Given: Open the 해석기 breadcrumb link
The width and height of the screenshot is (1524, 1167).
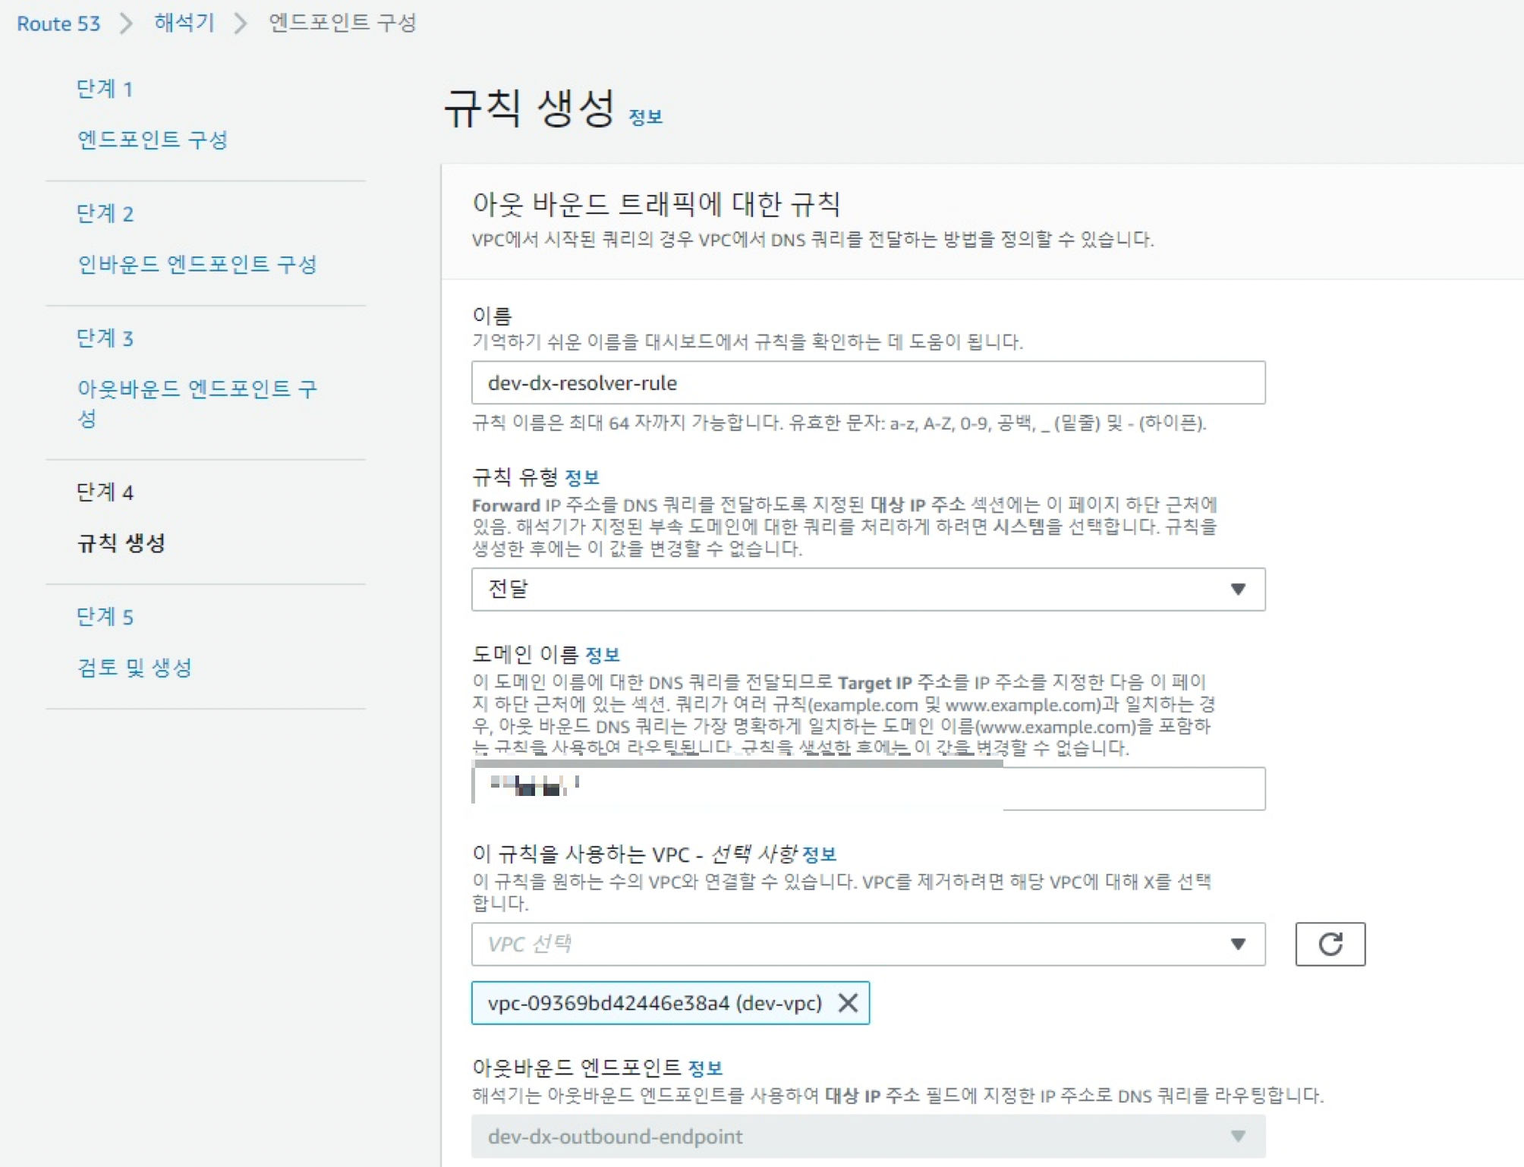Looking at the screenshot, I should (184, 24).
